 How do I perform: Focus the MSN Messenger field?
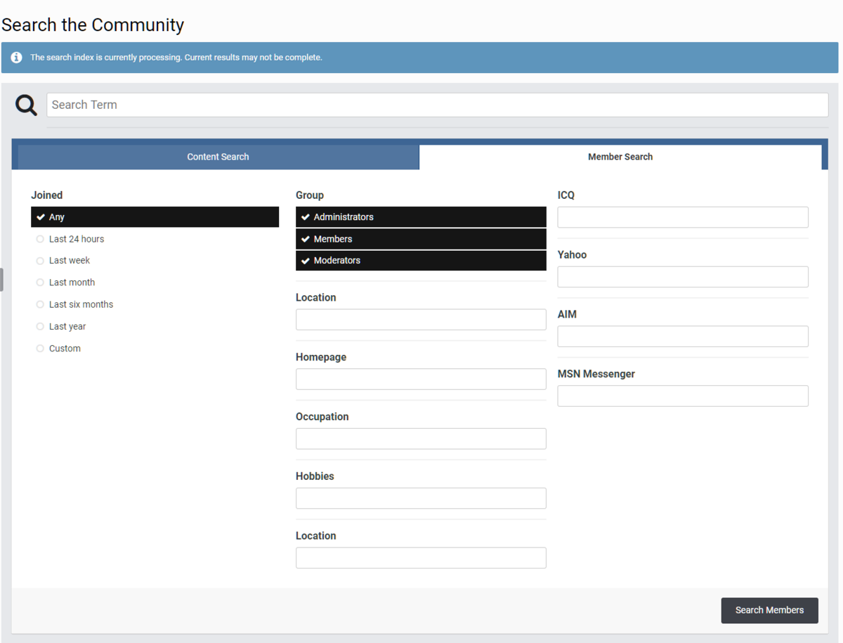682,395
